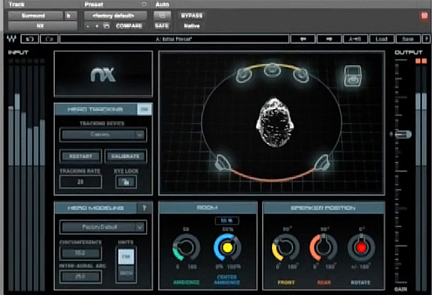Toggle the XYZ Lock padlock icon
432x295 pixels.
(x=128, y=181)
